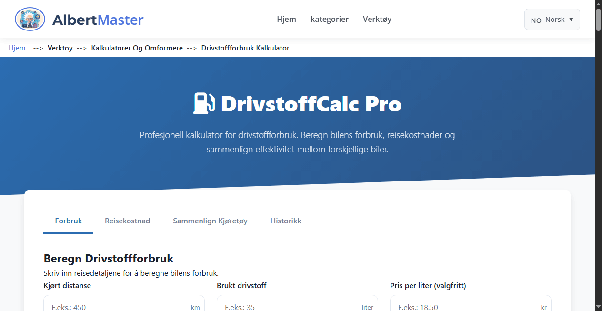Click the AlbertMaster site title
This screenshot has width=602, height=311.
click(98, 19)
